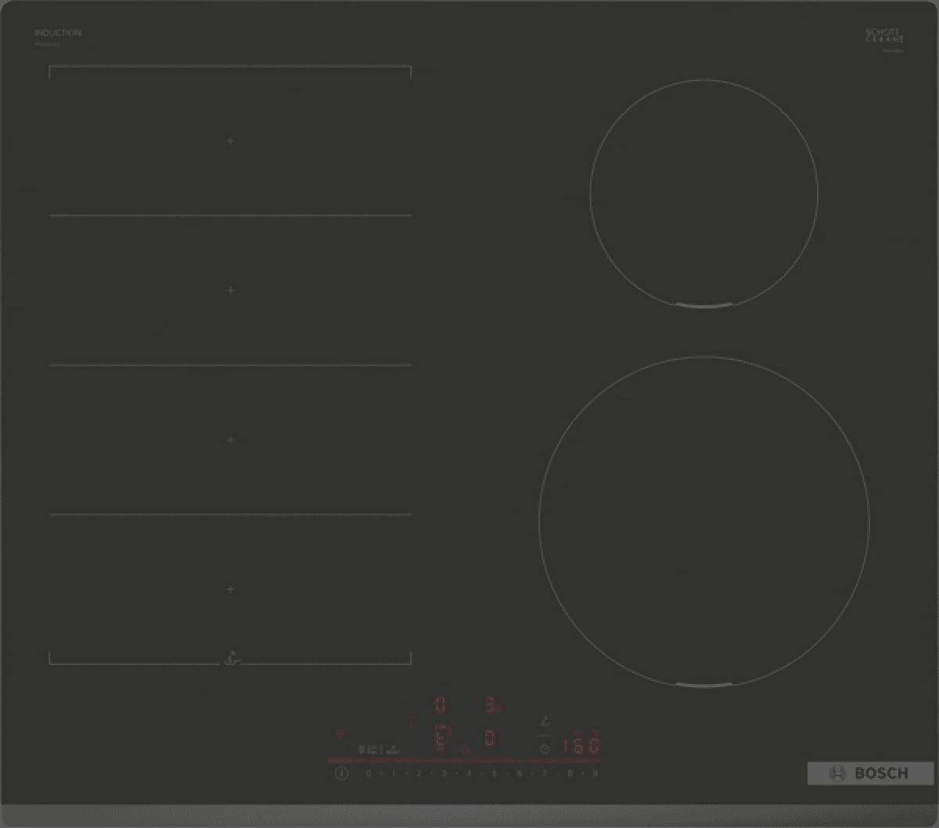Select the bottom-right zone display showing 0
The width and height of the screenshot is (939, 828).
[x=490, y=738]
